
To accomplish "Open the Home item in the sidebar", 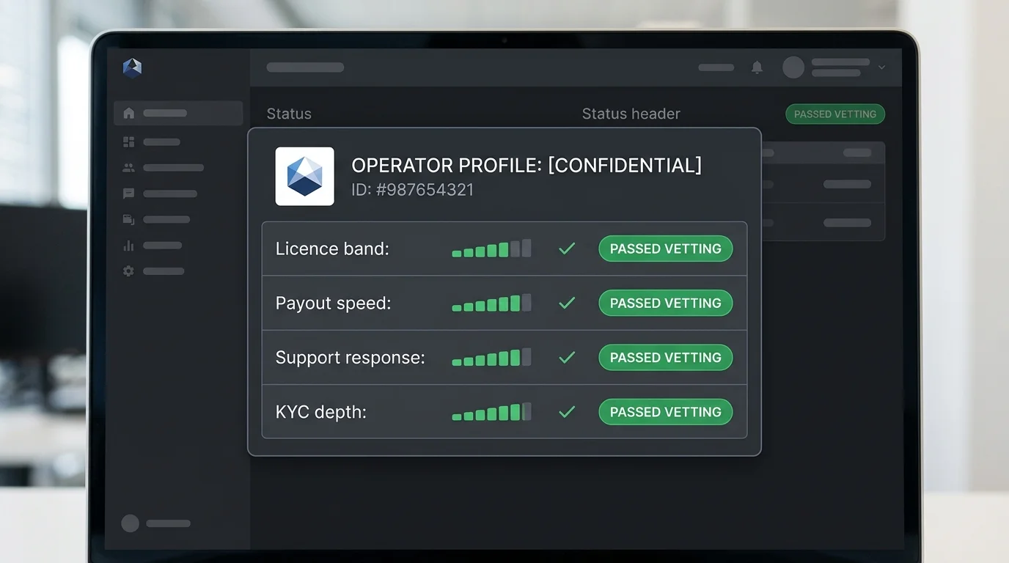I will 178,113.
